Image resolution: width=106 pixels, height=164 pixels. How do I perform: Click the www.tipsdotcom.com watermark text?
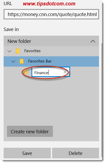49,4
